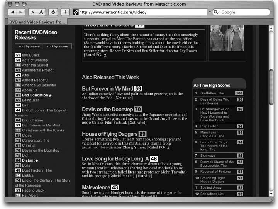This screenshot has height=209, width=278.
Task: Sort the releases list by score
Action: [57, 46]
